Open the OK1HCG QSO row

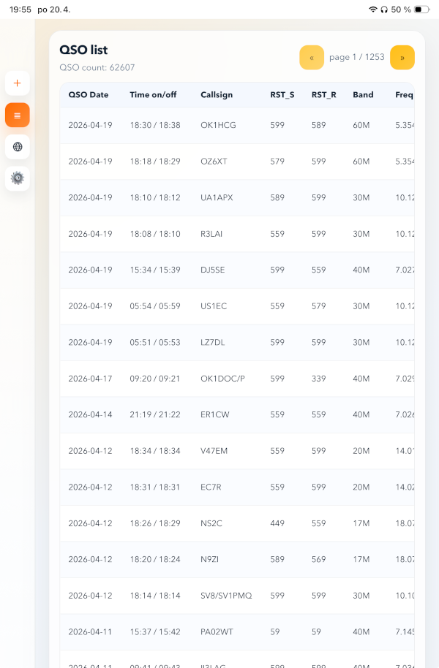click(218, 126)
